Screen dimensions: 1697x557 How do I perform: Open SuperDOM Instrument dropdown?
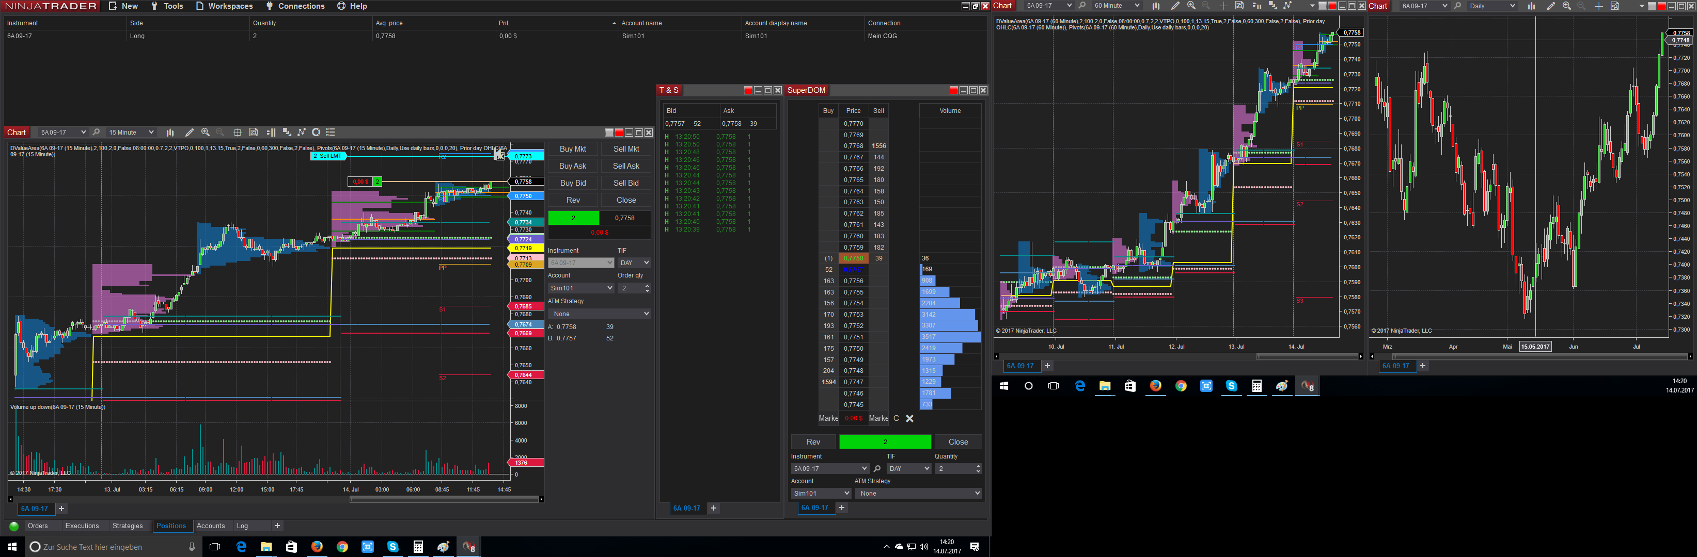[830, 469]
